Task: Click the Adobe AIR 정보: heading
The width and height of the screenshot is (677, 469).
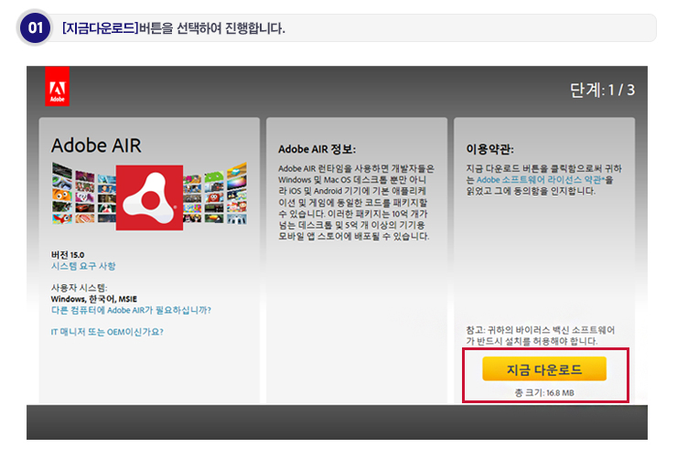Action: [x=317, y=149]
